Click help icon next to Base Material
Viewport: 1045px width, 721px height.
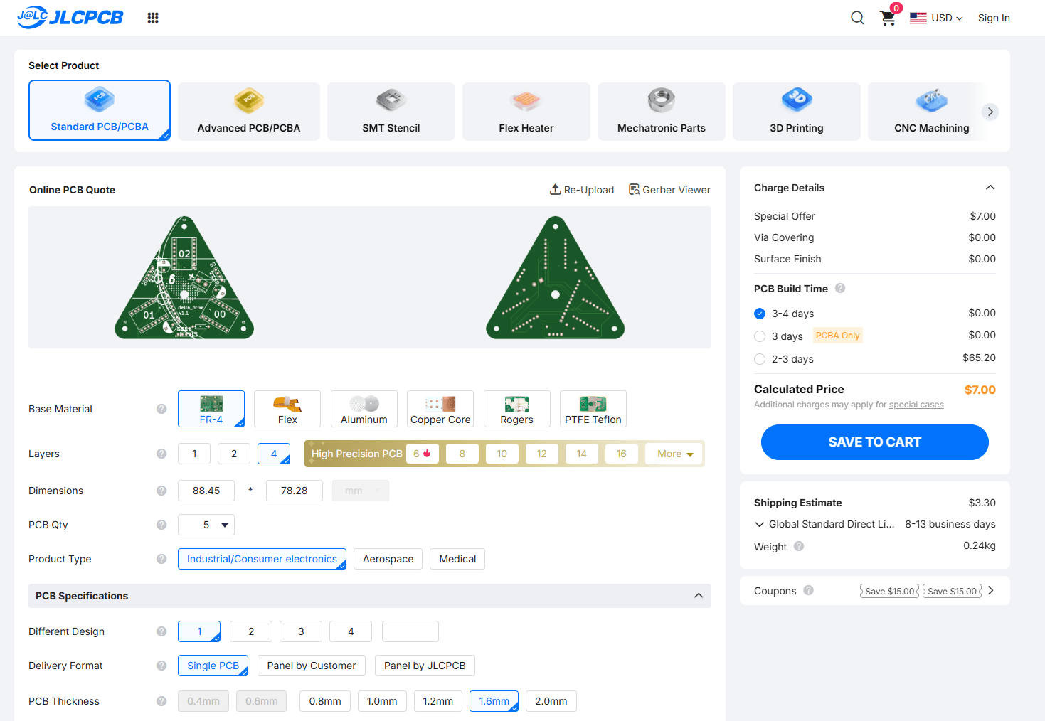click(161, 409)
